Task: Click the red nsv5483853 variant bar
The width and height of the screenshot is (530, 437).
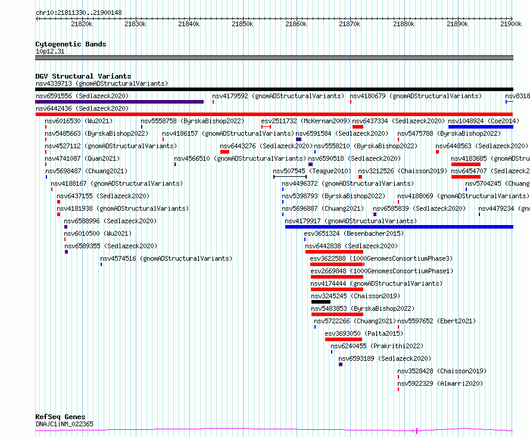Action: [337, 314]
